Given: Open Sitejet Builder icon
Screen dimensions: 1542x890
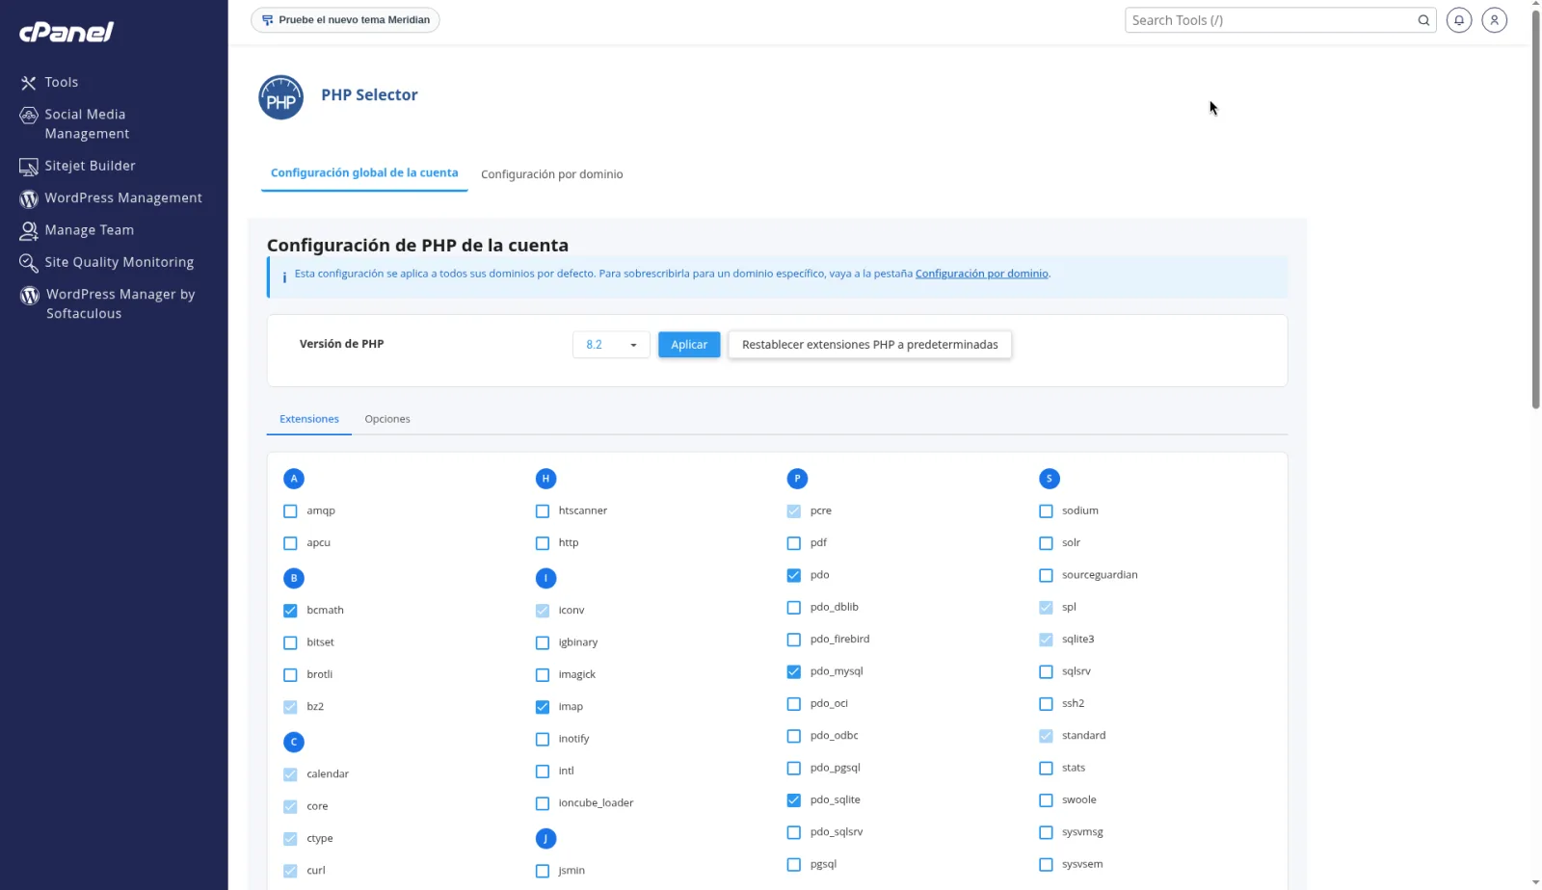Looking at the screenshot, I should pyautogui.click(x=29, y=167).
